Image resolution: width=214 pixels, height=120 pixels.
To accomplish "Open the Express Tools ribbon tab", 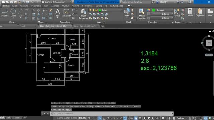I will point(101,6).
